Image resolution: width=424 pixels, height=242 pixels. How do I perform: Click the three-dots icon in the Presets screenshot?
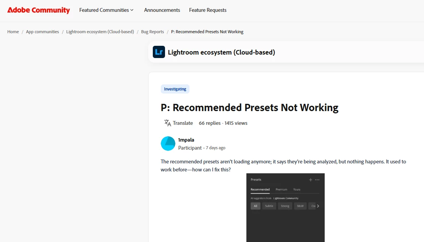click(x=317, y=180)
